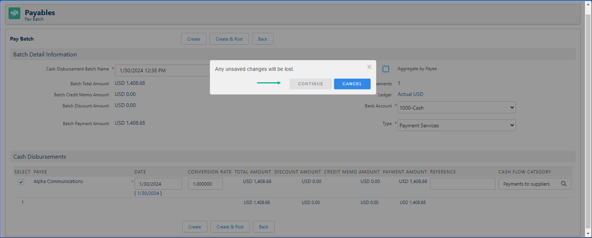Click the top Back button
The height and width of the screenshot is (238, 592).
click(x=262, y=39)
